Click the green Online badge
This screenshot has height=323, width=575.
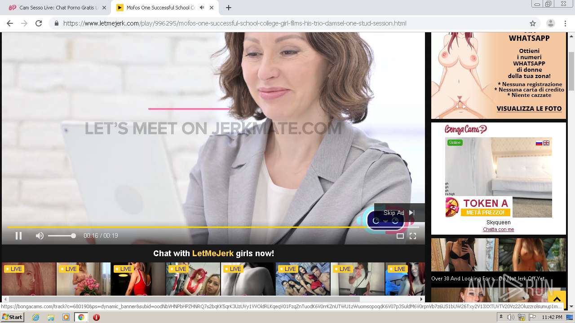pyautogui.click(x=455, y=143)
